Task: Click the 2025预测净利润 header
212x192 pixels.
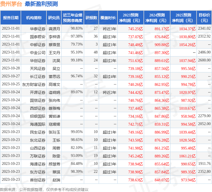Action: [x=183, y=18]
